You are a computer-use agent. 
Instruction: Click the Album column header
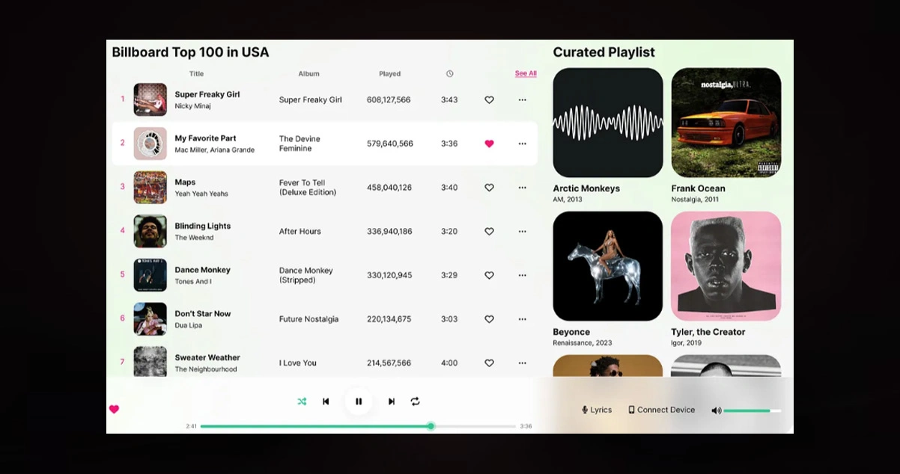(308, 74)
